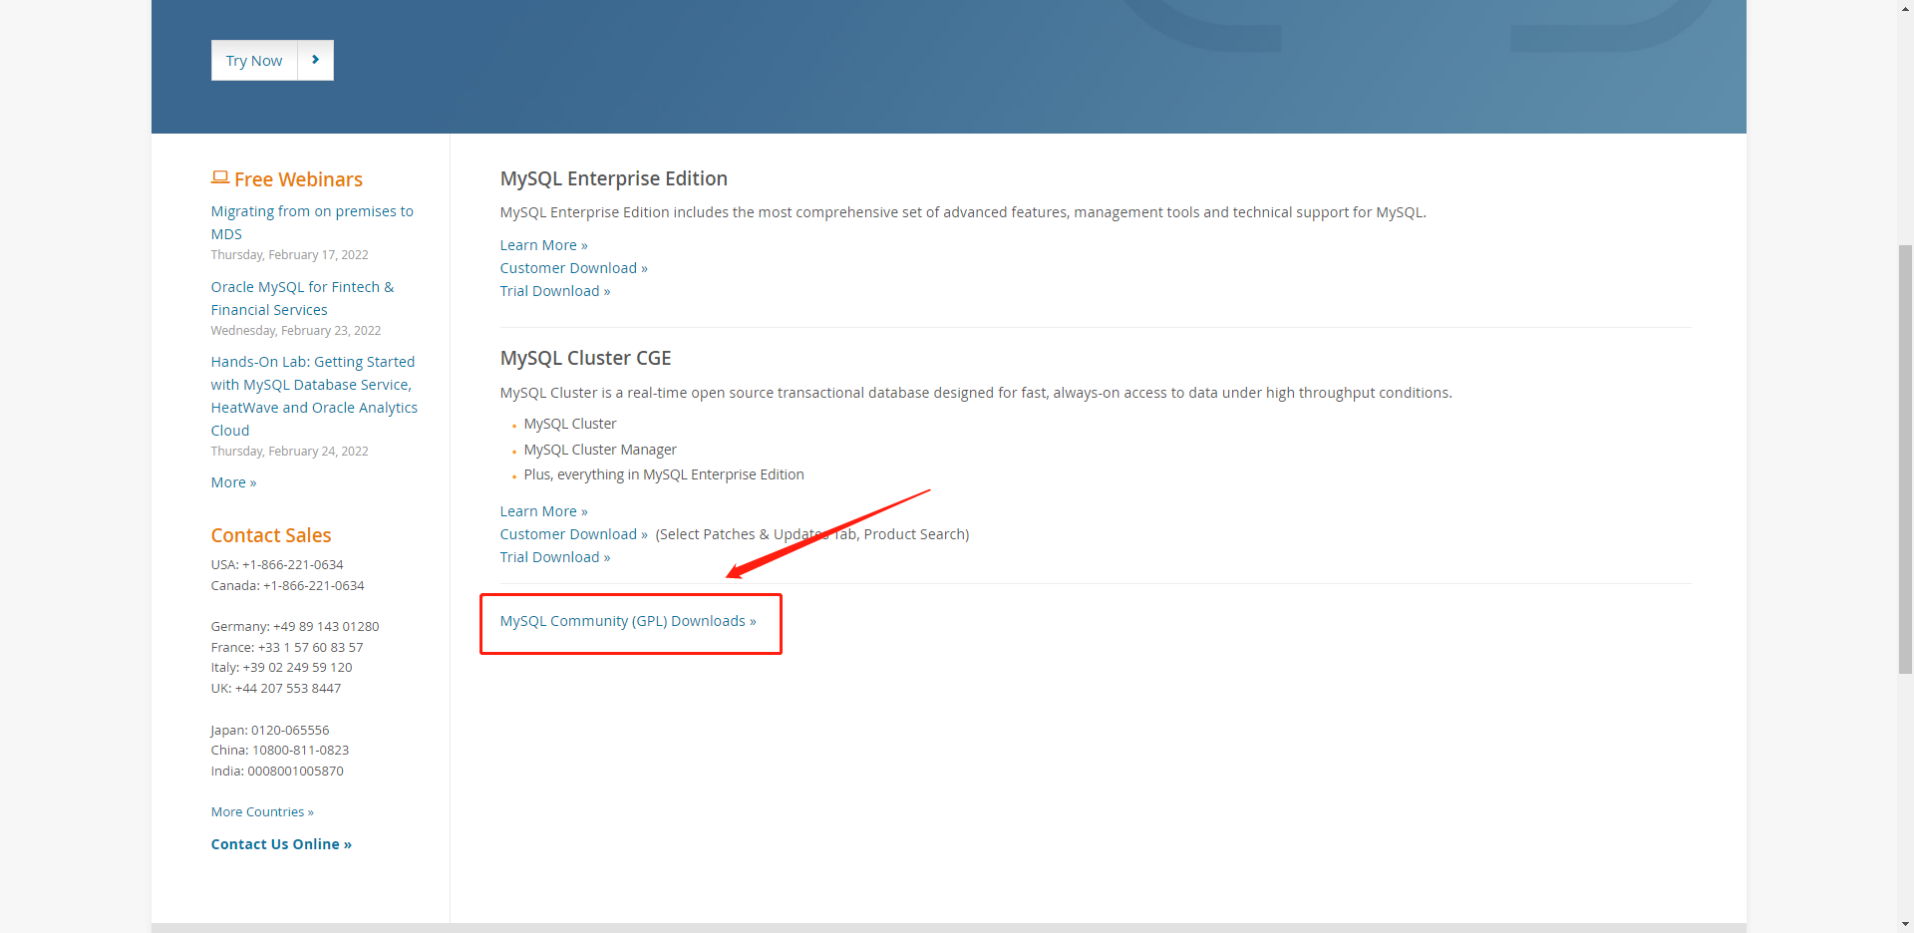Open the Free Webinars heading link
The width and height of the screenshot is (1914, 933).
pyautogui.click(x=298, y=179)
